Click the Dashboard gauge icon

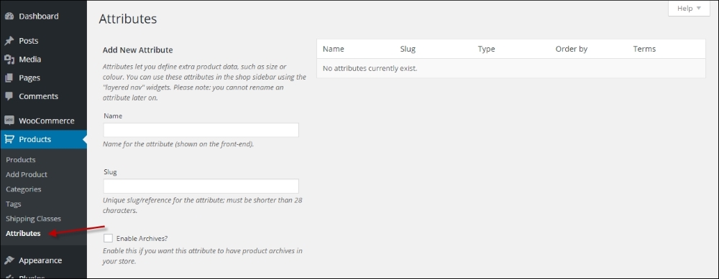click(x=9, y=16)
